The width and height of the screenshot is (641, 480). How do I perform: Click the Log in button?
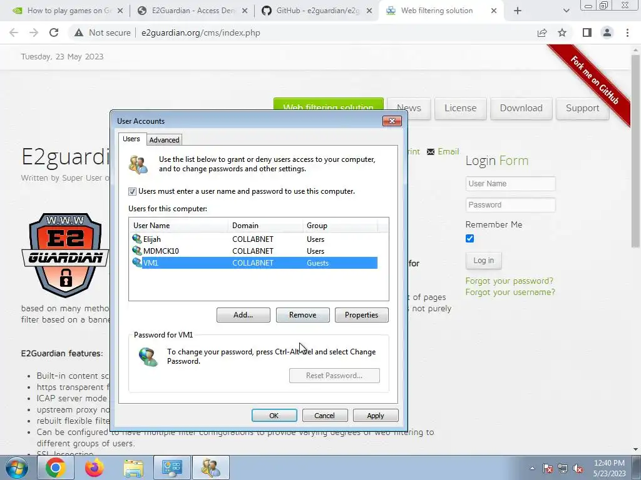click(x=484, y=261)
